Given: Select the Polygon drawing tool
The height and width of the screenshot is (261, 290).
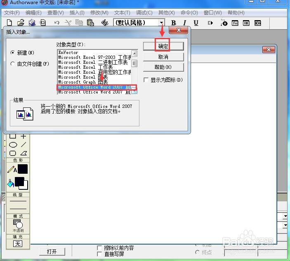Looking at the screenshot, I should pyautogui.click(x=24, y=153).
